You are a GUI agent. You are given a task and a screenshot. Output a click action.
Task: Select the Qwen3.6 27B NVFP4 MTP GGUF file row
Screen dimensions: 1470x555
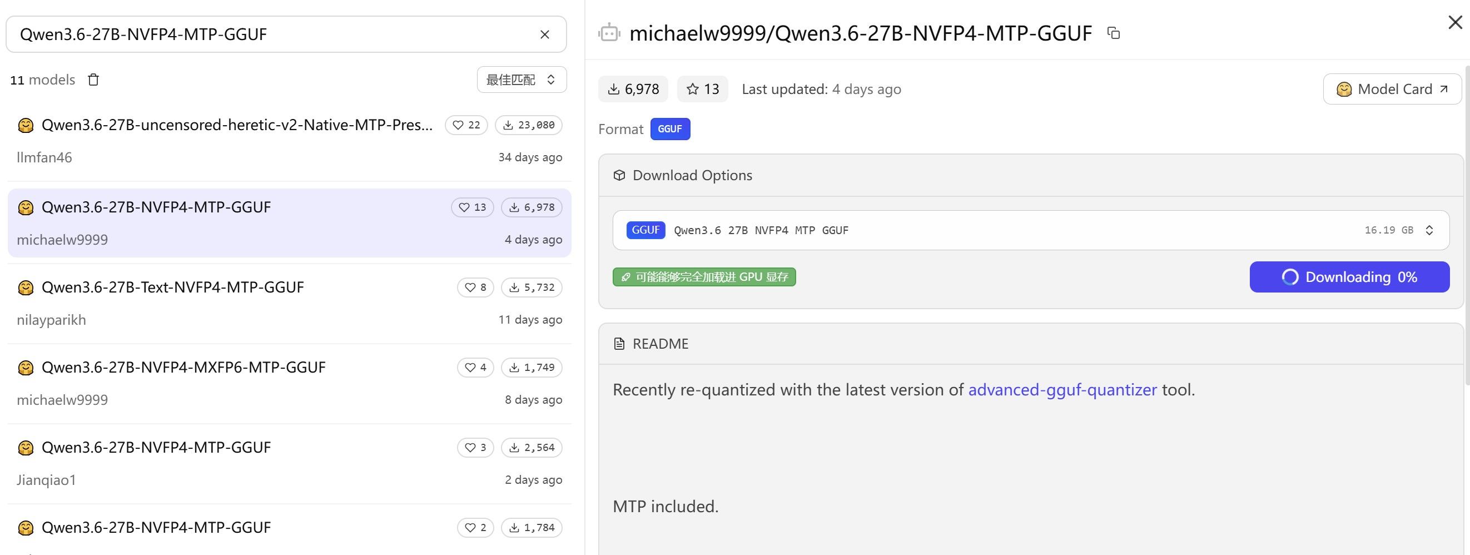(x=1031, y=230)
